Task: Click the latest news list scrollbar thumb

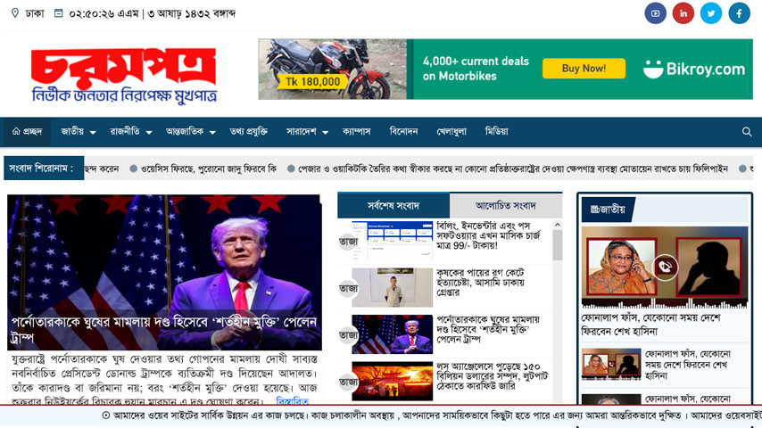Action: click(558, 245)
